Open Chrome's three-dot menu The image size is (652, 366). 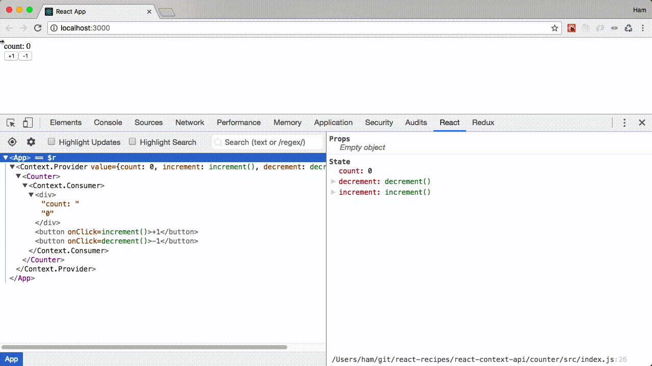643,28
